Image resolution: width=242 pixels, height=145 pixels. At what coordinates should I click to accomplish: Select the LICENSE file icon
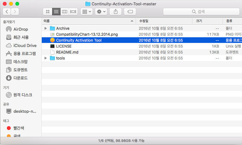(x=52, y=46)
